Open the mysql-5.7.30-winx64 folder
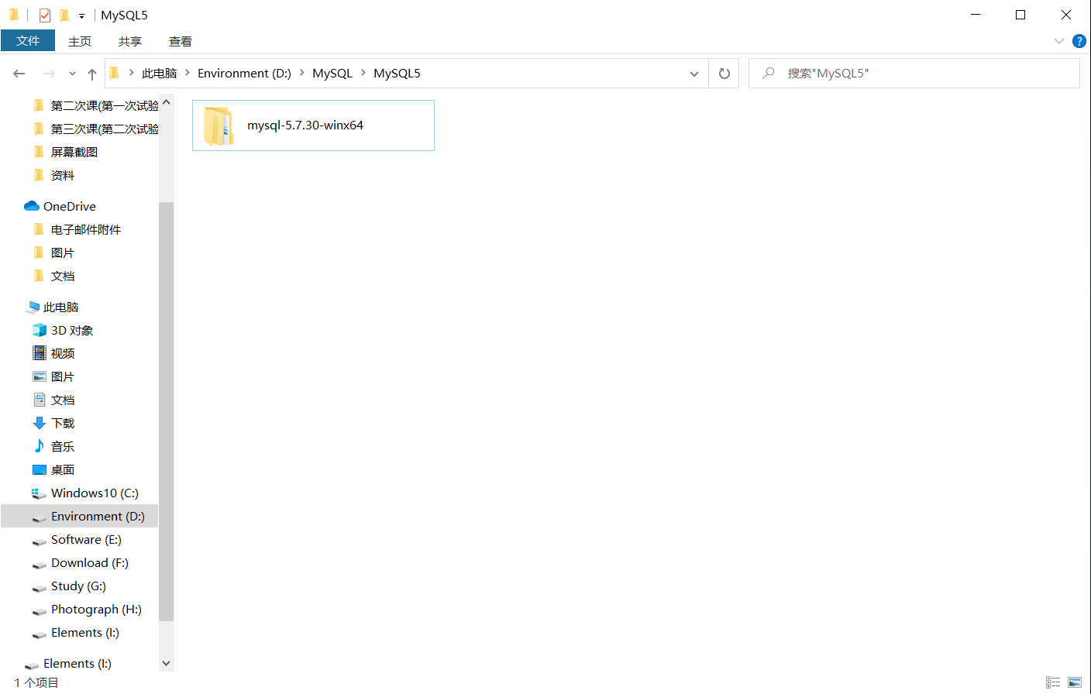This screenshot has height=694, width=1091. click(305, 125)
